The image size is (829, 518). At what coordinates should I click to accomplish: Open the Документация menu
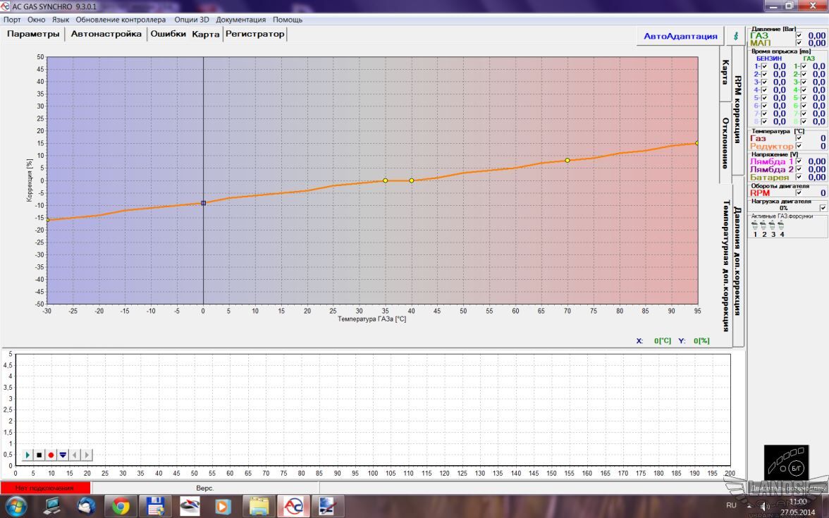point(240,20)
